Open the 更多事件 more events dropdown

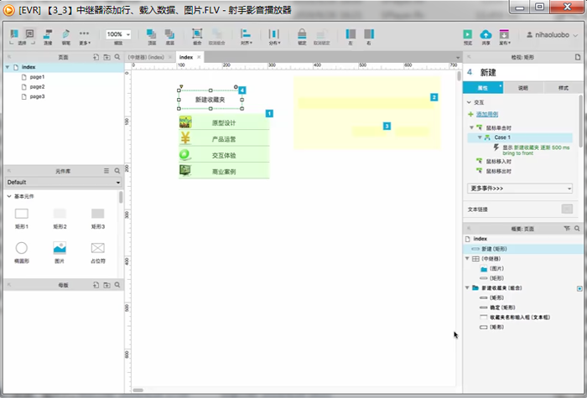[x=519, y=189]
